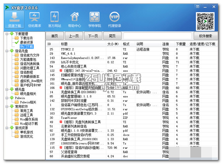Click the XY盒子 logo in the title bar

click(7, 8)
